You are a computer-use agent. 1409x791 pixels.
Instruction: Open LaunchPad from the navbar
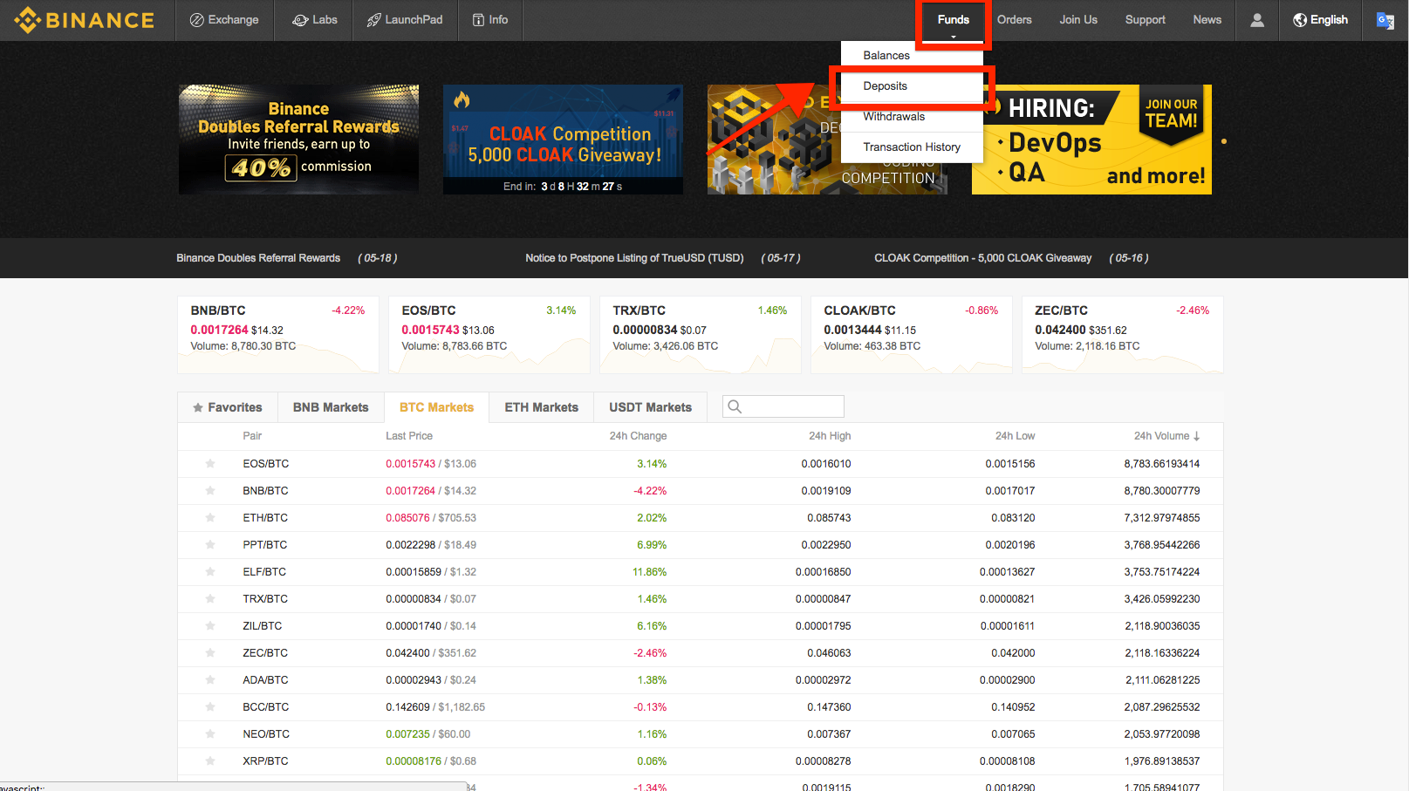coord(405,20)
